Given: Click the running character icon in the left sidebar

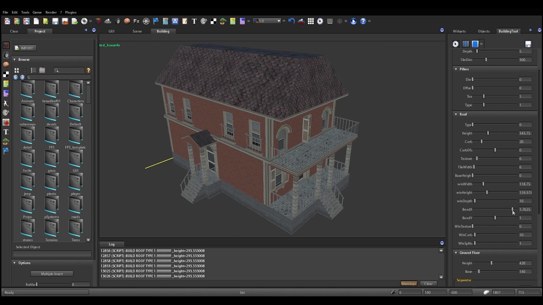Looking at the screenshot, I should 6,103.
